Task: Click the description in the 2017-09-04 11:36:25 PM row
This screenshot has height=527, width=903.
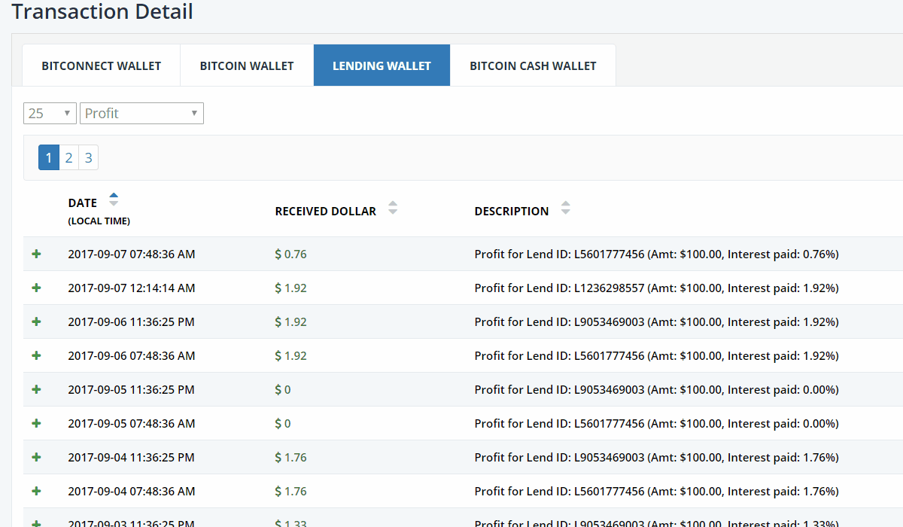Action: pos(657,458)
